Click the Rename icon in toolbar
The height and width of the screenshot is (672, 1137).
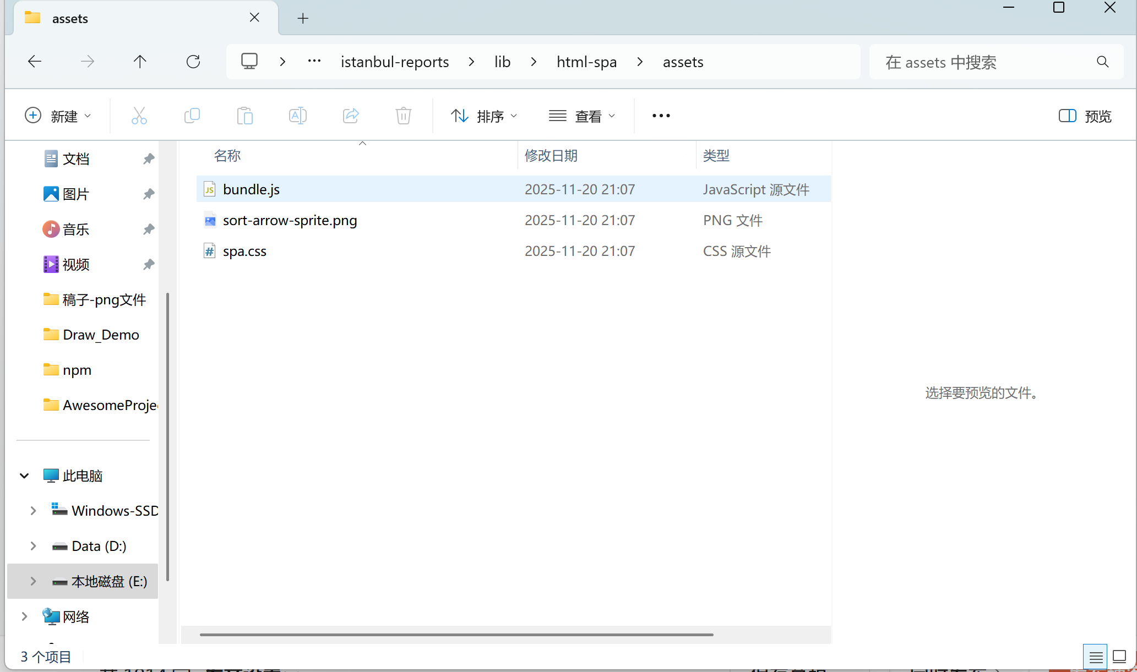297,116
